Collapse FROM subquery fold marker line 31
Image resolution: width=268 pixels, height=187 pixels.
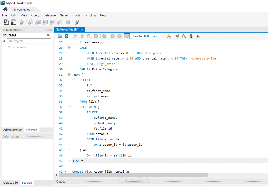point(69,75)
